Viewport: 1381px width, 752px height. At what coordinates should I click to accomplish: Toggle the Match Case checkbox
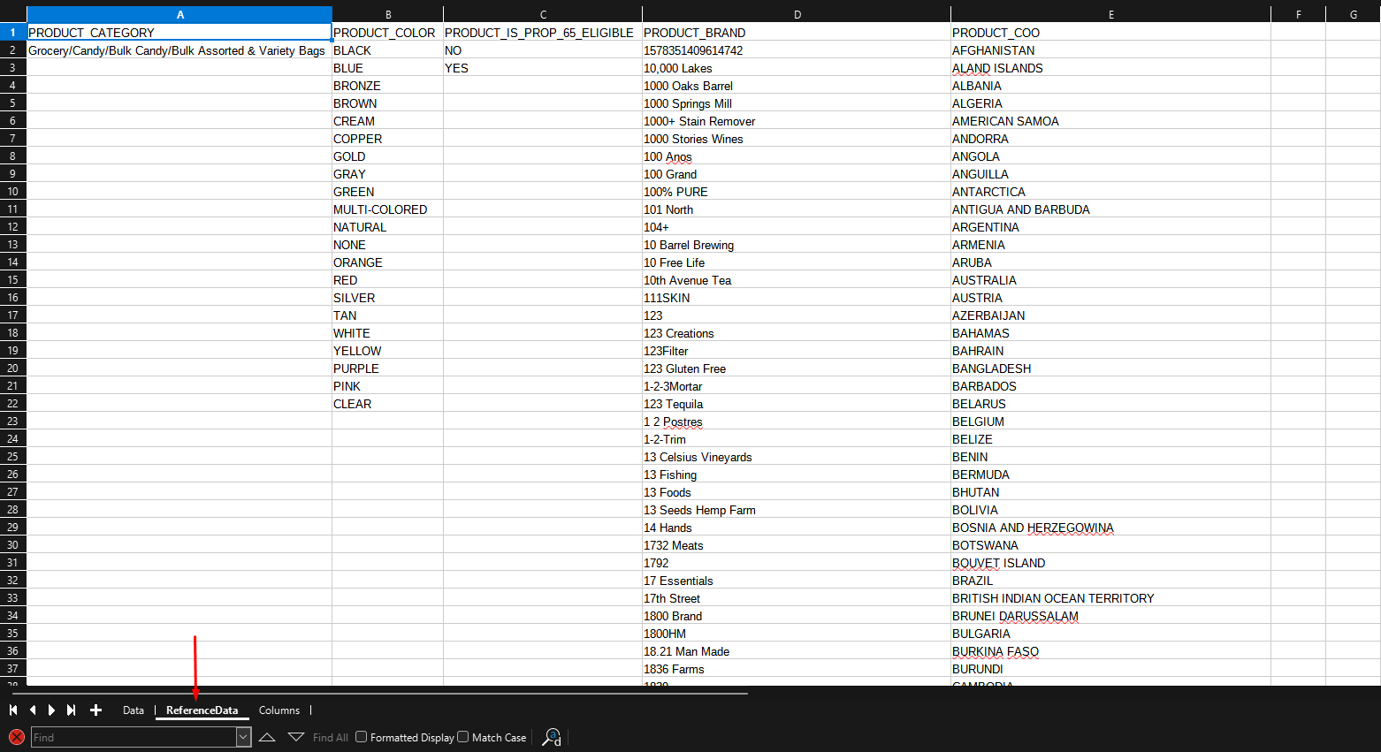tap(463, 737)
